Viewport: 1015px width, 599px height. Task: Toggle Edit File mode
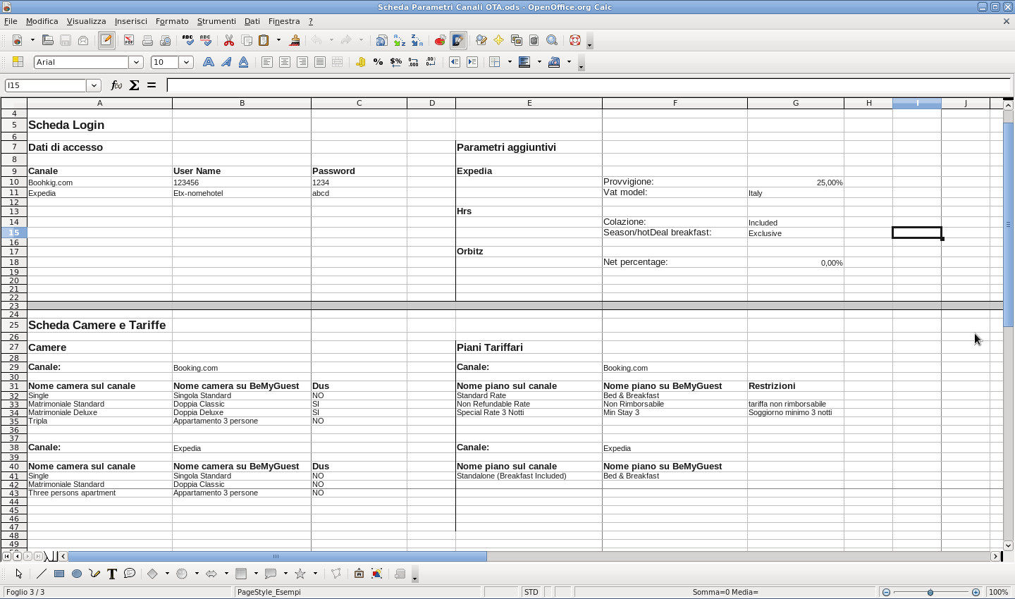click(106, 41)
